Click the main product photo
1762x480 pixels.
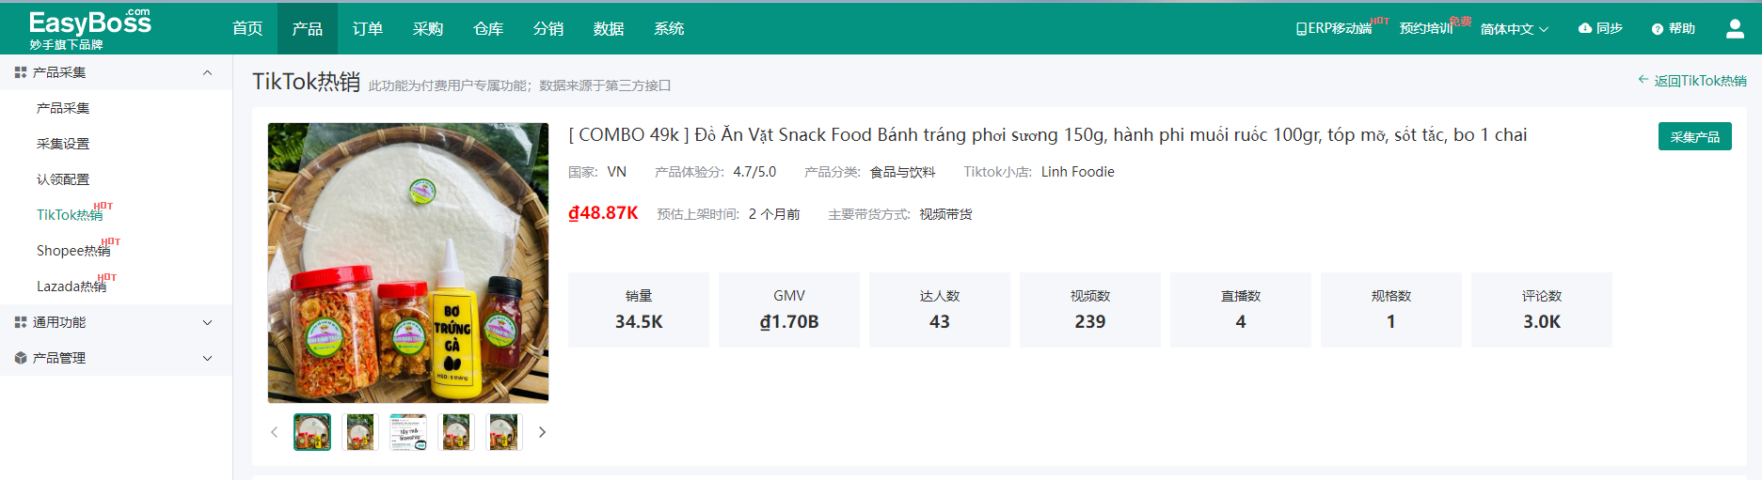(408, 263)
